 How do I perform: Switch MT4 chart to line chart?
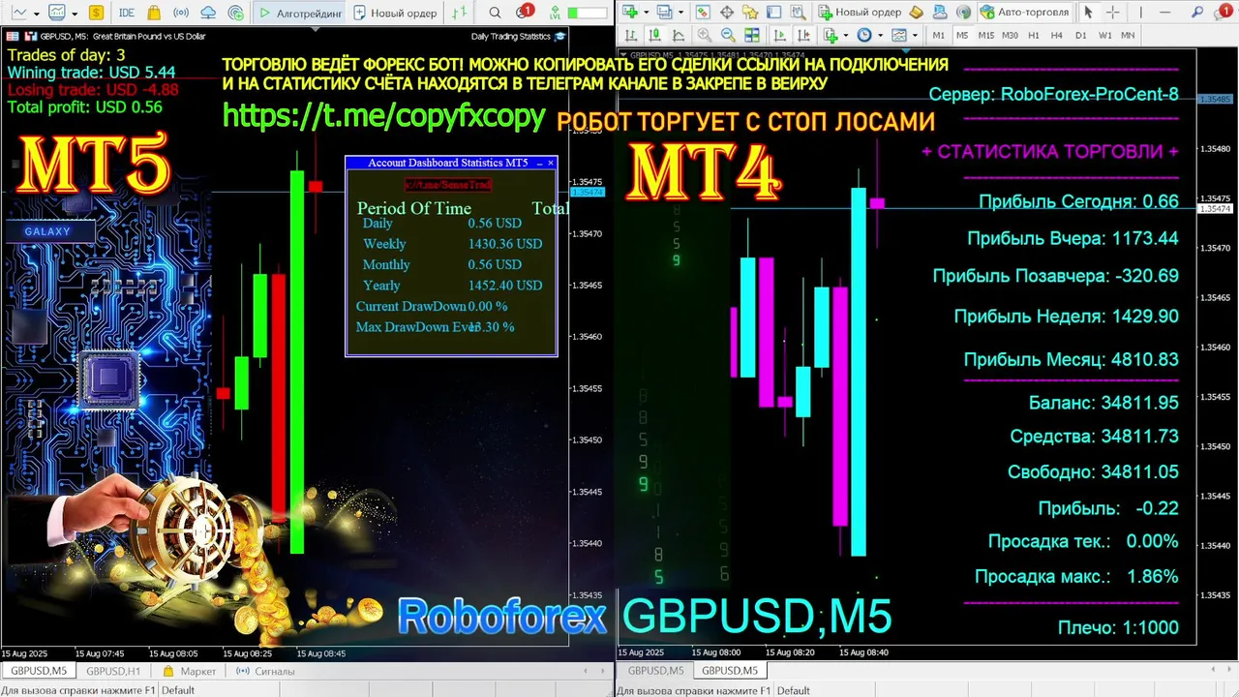678,35
